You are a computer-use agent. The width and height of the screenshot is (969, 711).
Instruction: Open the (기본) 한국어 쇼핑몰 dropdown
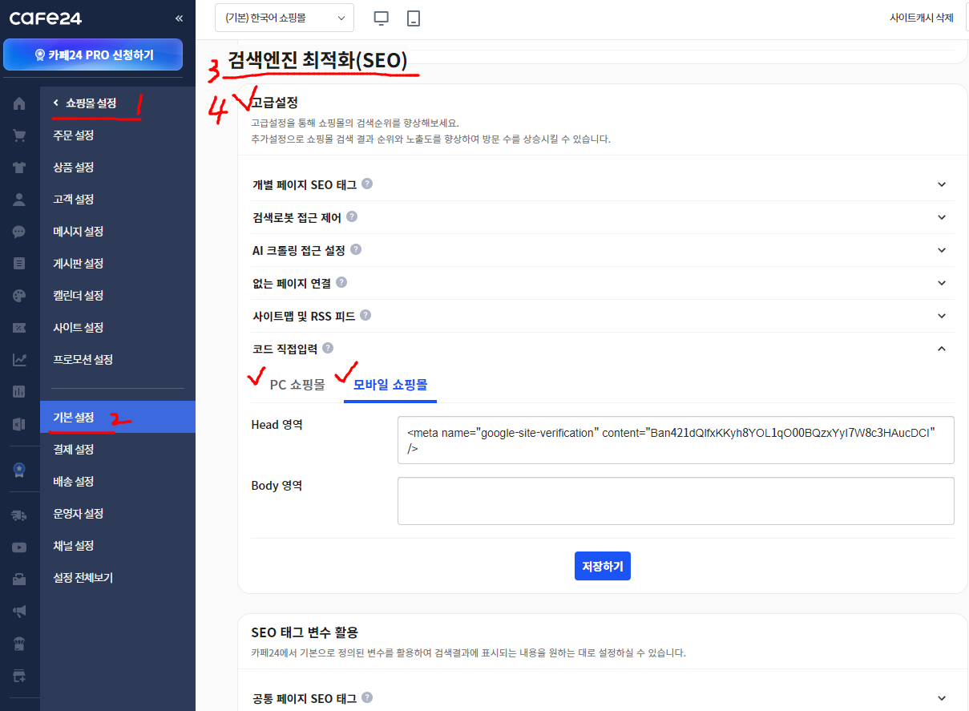[x=285, y=18]
